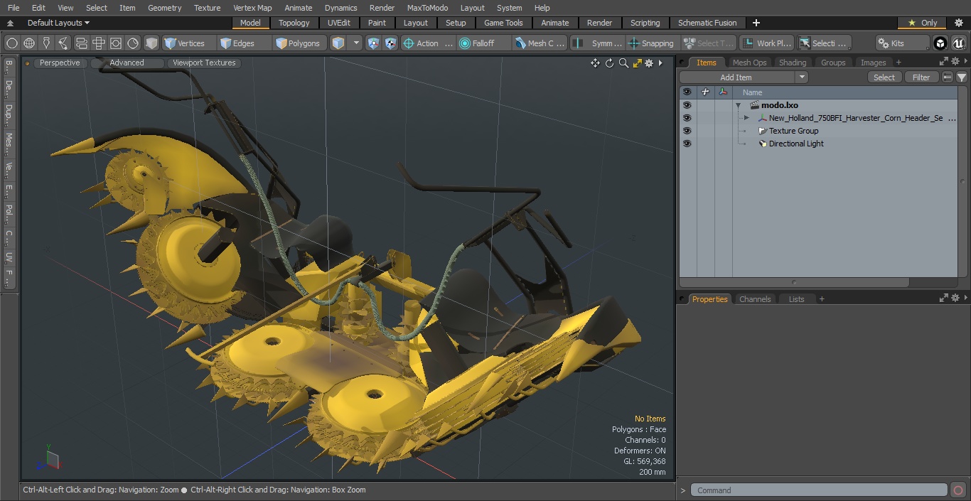The image size is (971, 501).
Task: Expand the New_Holland_750BFI_Harvester item
Action: 746,118
